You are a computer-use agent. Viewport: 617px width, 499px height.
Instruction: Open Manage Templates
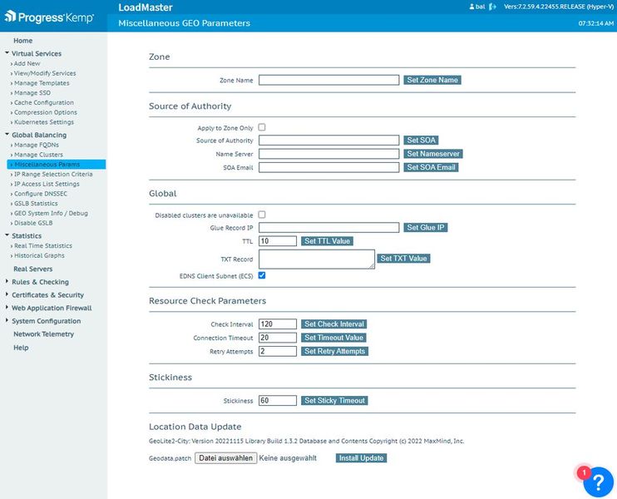pyautogui.click(x=42, y=83)
